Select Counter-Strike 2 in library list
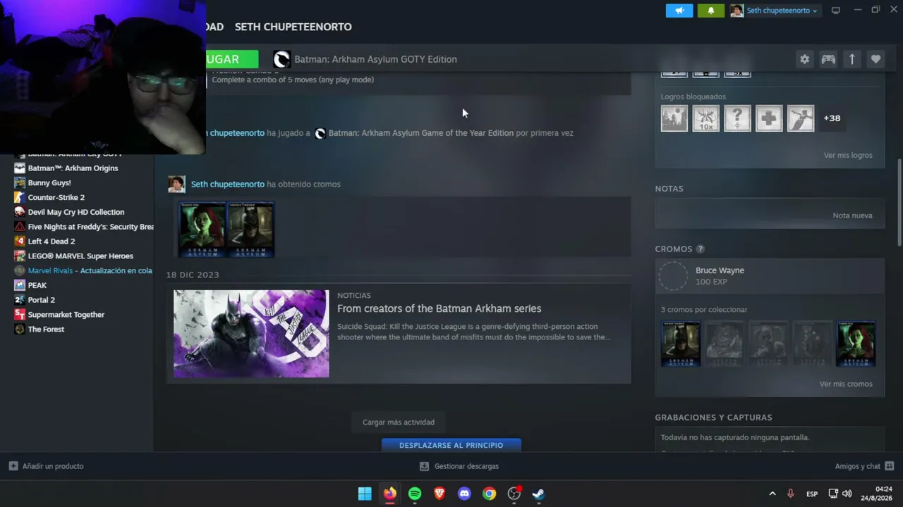This screenshot has width=903, height=507. 56,197
